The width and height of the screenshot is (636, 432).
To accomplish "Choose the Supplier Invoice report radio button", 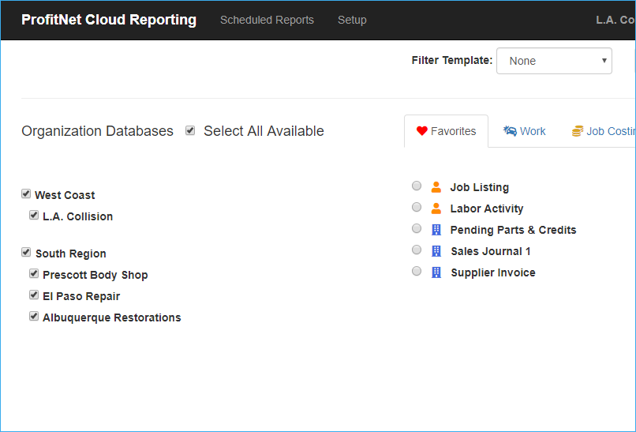I will [417, 272].
